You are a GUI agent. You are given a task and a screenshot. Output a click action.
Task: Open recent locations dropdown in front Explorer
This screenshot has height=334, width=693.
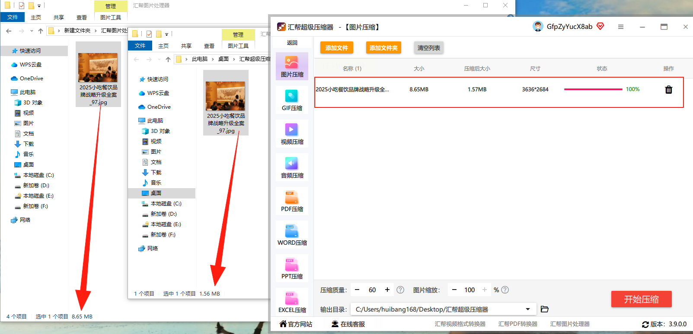(x=159, y=59)
